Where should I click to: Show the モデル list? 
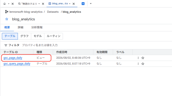(38, 36)
